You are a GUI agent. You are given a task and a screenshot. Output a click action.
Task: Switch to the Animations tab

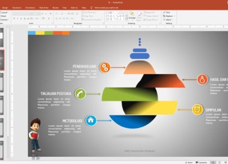[30, 8]
